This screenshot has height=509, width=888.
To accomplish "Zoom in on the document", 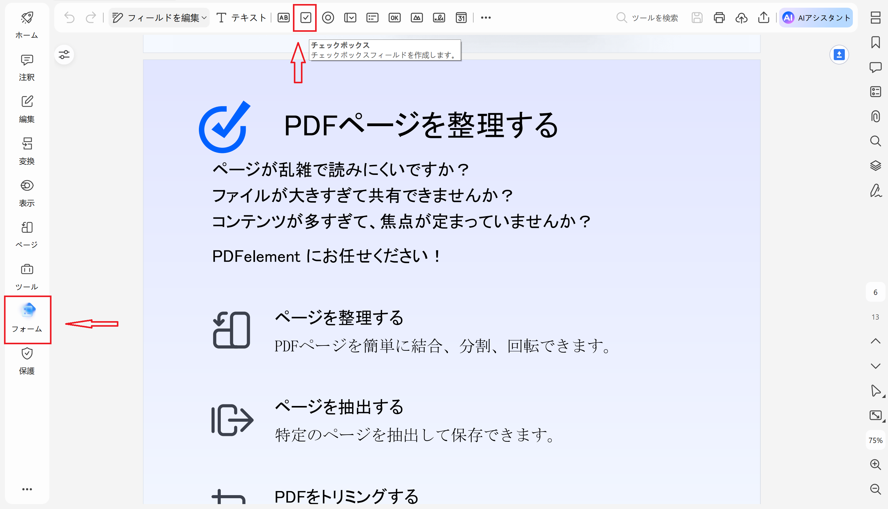I will point(875,464).
